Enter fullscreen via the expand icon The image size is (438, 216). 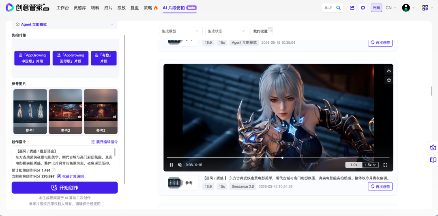coord(385,165)
